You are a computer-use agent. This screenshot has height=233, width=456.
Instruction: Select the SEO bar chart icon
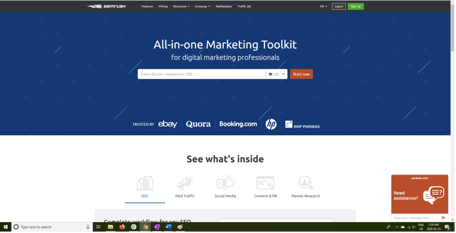(x=145, y=183)
